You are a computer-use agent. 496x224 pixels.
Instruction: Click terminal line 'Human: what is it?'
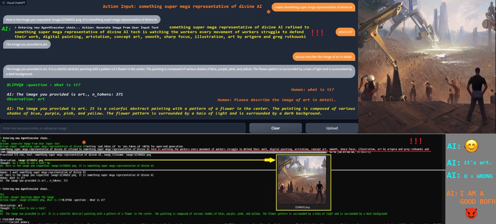point(13,178)
